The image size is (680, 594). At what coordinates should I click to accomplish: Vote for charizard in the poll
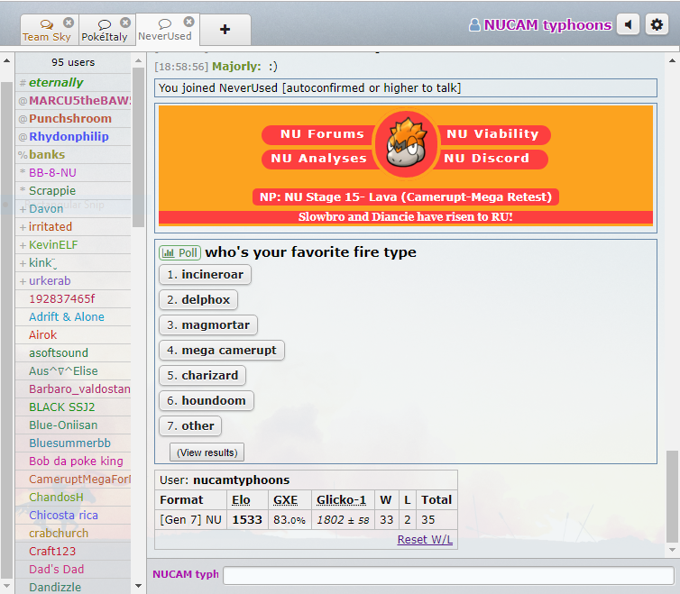(203, 375)
